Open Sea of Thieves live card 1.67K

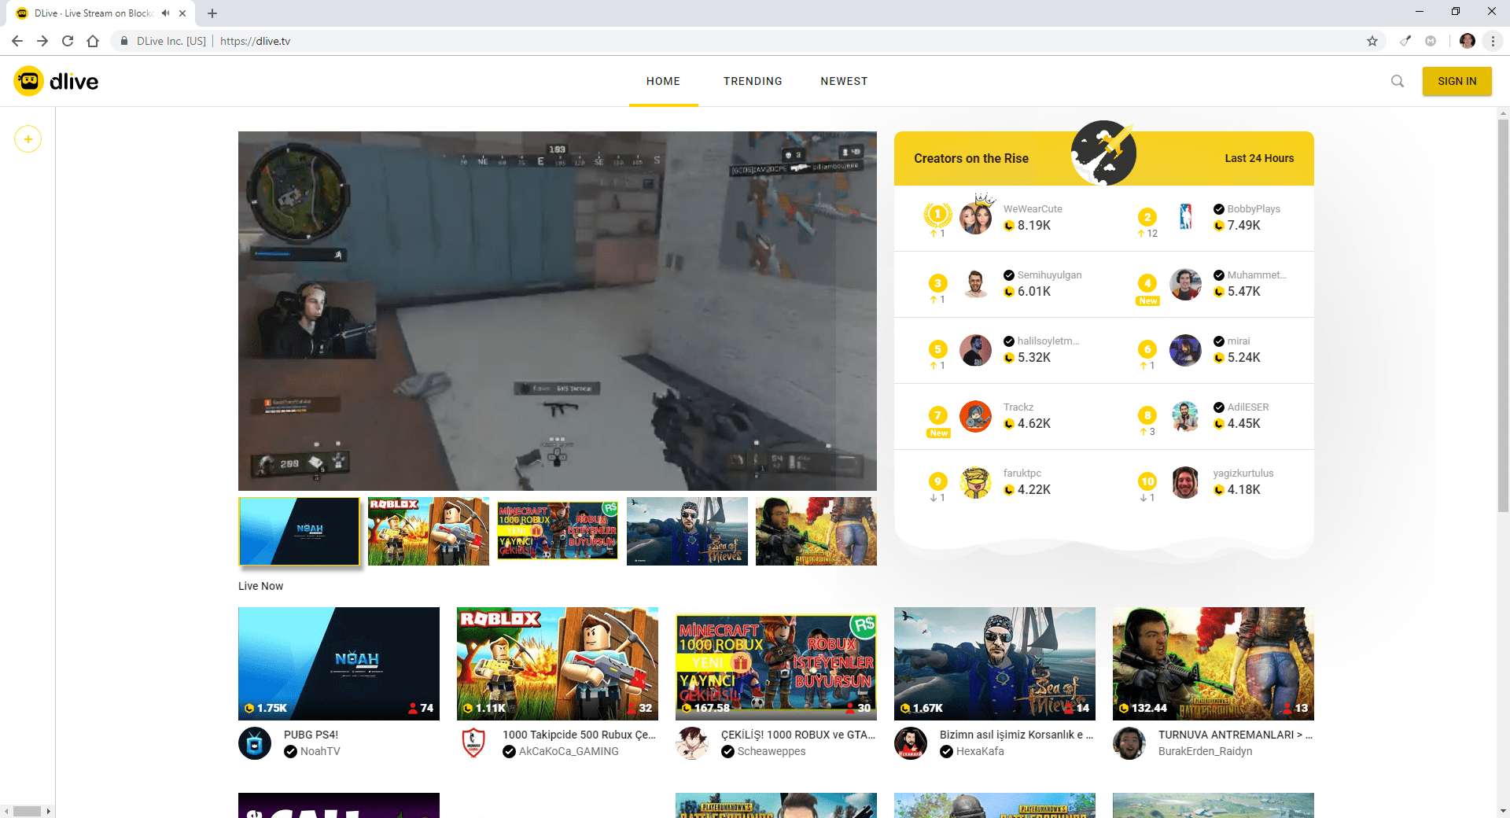point(995,663)
